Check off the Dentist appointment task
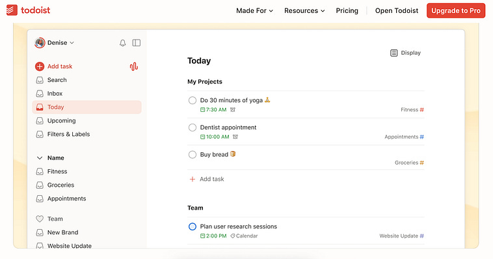 tap(193, 128)
